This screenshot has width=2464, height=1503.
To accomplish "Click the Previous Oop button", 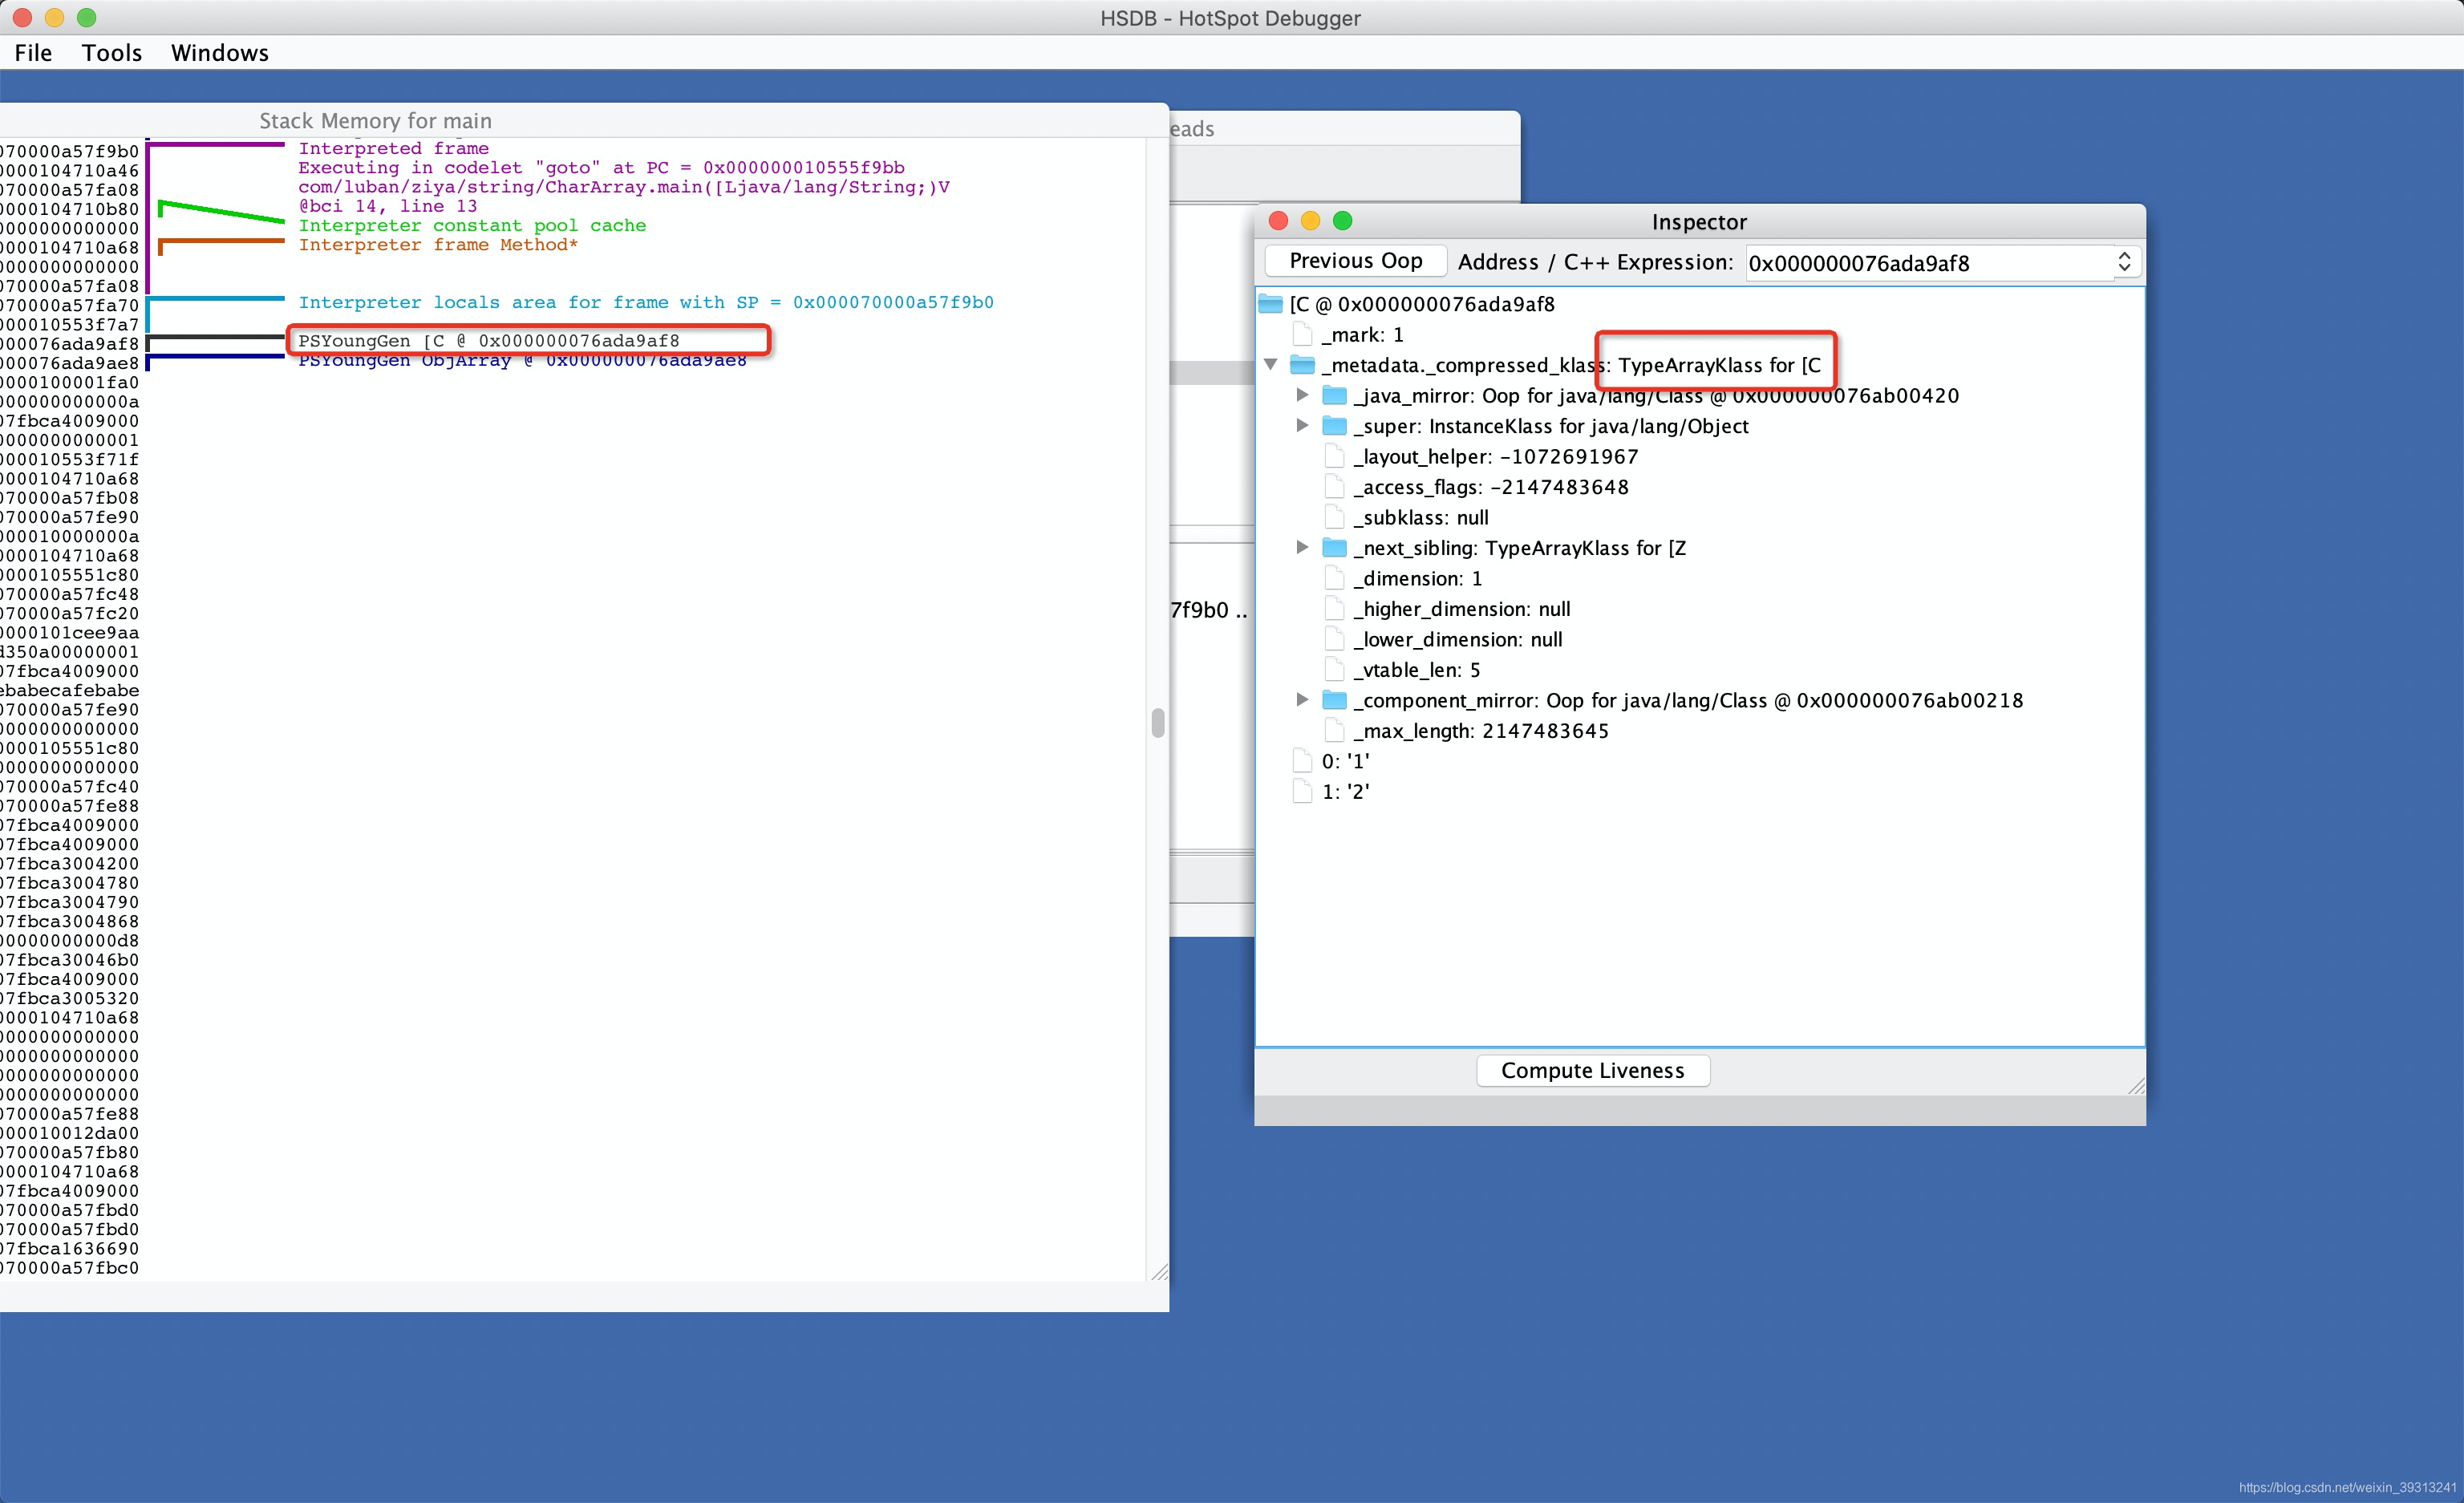I will (x=1355, y=261).
